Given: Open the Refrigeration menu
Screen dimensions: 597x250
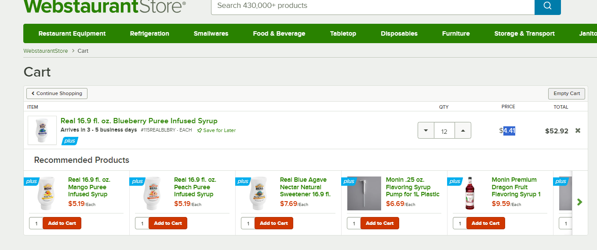Looking at the screenshot, I should tap(149, 33).
